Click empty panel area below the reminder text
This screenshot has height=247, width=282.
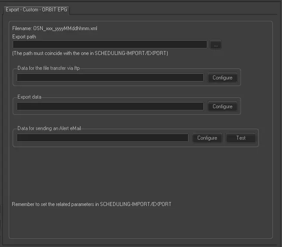coord(140,223)
